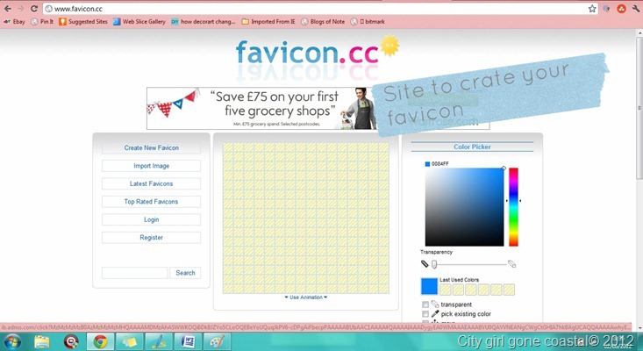Open the bitmark bookmark
The image size is (643, 351).
[368, 21]
